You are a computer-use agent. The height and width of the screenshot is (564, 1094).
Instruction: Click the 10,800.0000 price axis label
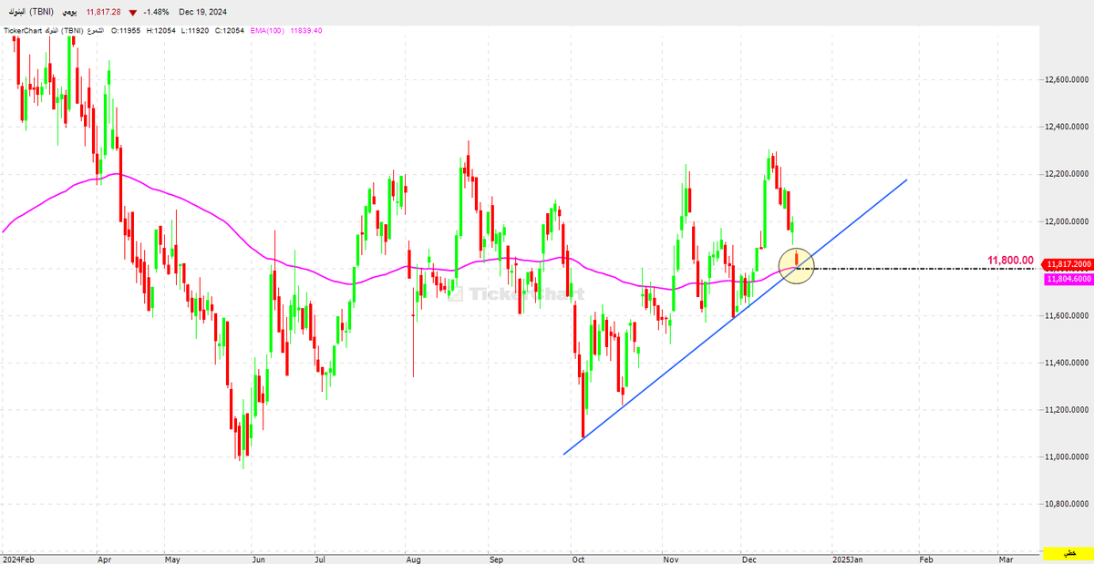click(x=1068, y=504)
